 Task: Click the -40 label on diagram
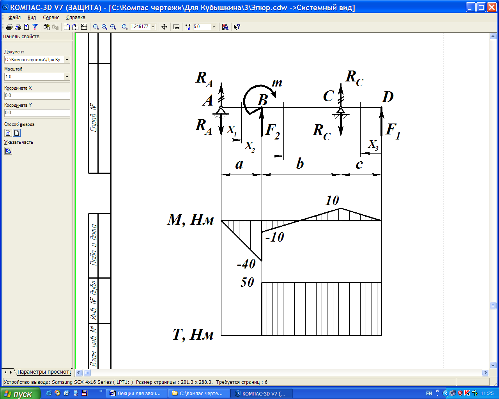(x=246, y=264)
